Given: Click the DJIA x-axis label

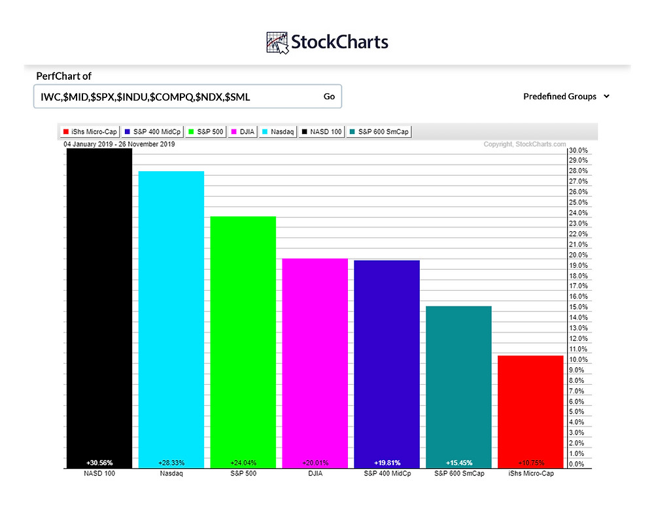Looking at the screenshot, I should (315, 474).
